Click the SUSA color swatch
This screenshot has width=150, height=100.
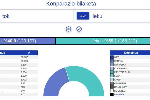tap(112, 76)
